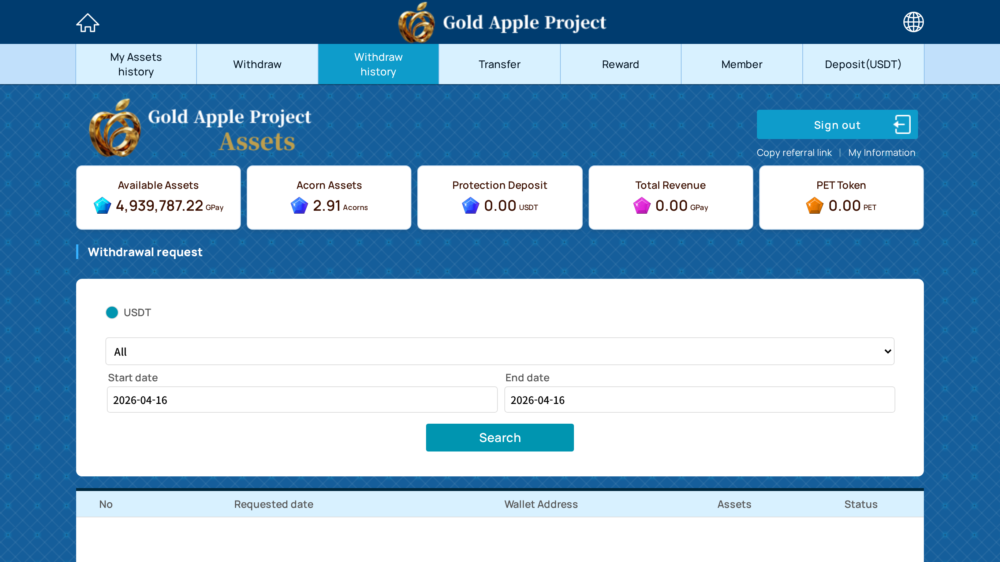1000x562 pixels.
Task: Expand the All status filter dropdown
Action: click(x=500, y=351)
